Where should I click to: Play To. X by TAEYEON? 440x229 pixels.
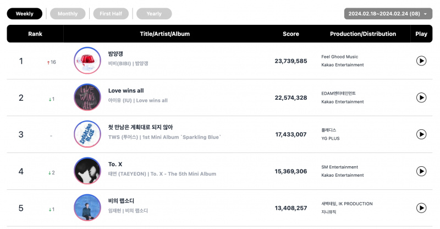tap(421, 171)
